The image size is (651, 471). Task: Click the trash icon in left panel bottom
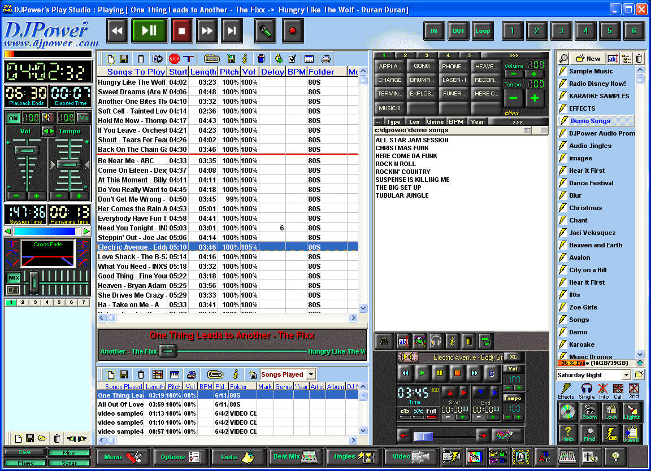tap(57, 438)
